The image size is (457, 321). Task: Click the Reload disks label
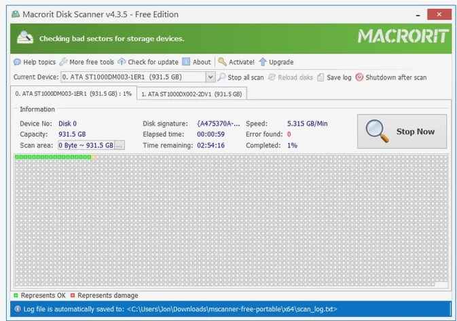coord(295,77)
